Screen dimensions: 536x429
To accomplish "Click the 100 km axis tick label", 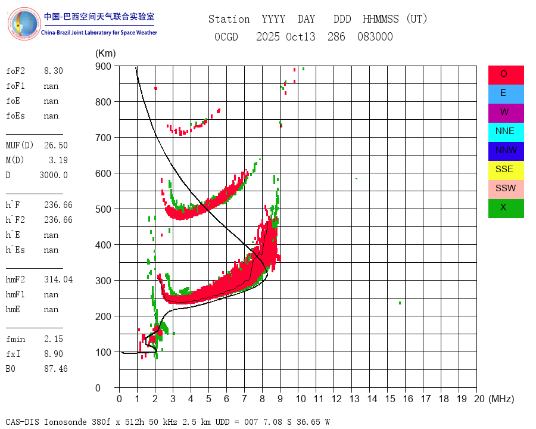I will click(103, 352).
